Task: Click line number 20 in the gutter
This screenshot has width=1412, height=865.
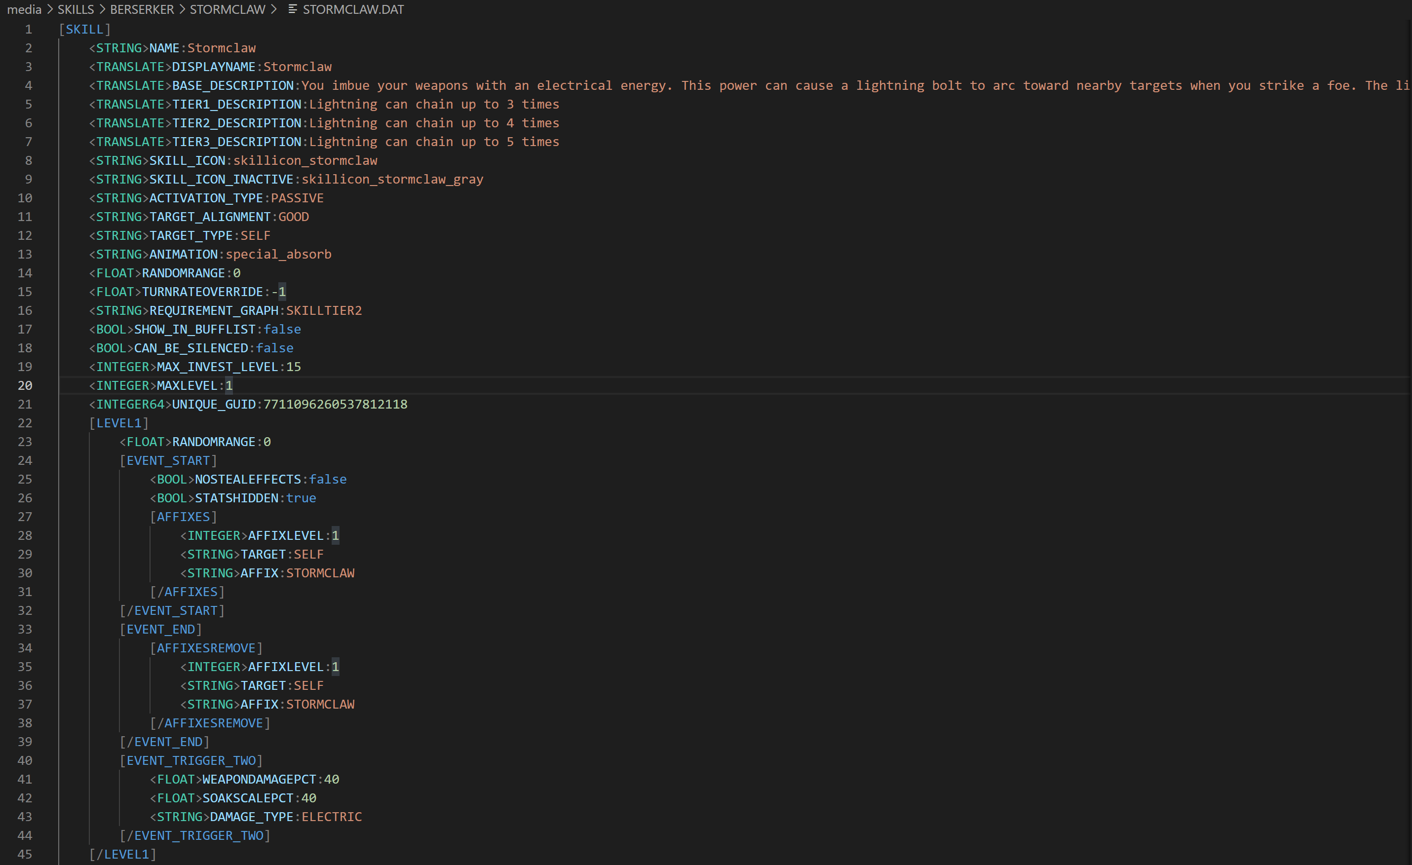Action: tap(25, 385)
